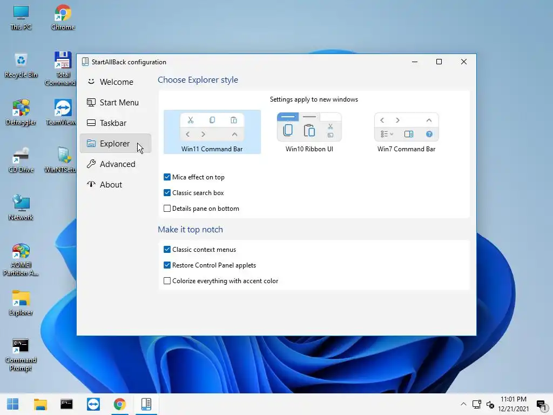Open the network status tray icon
553x415 pixels.
[477, 404]
